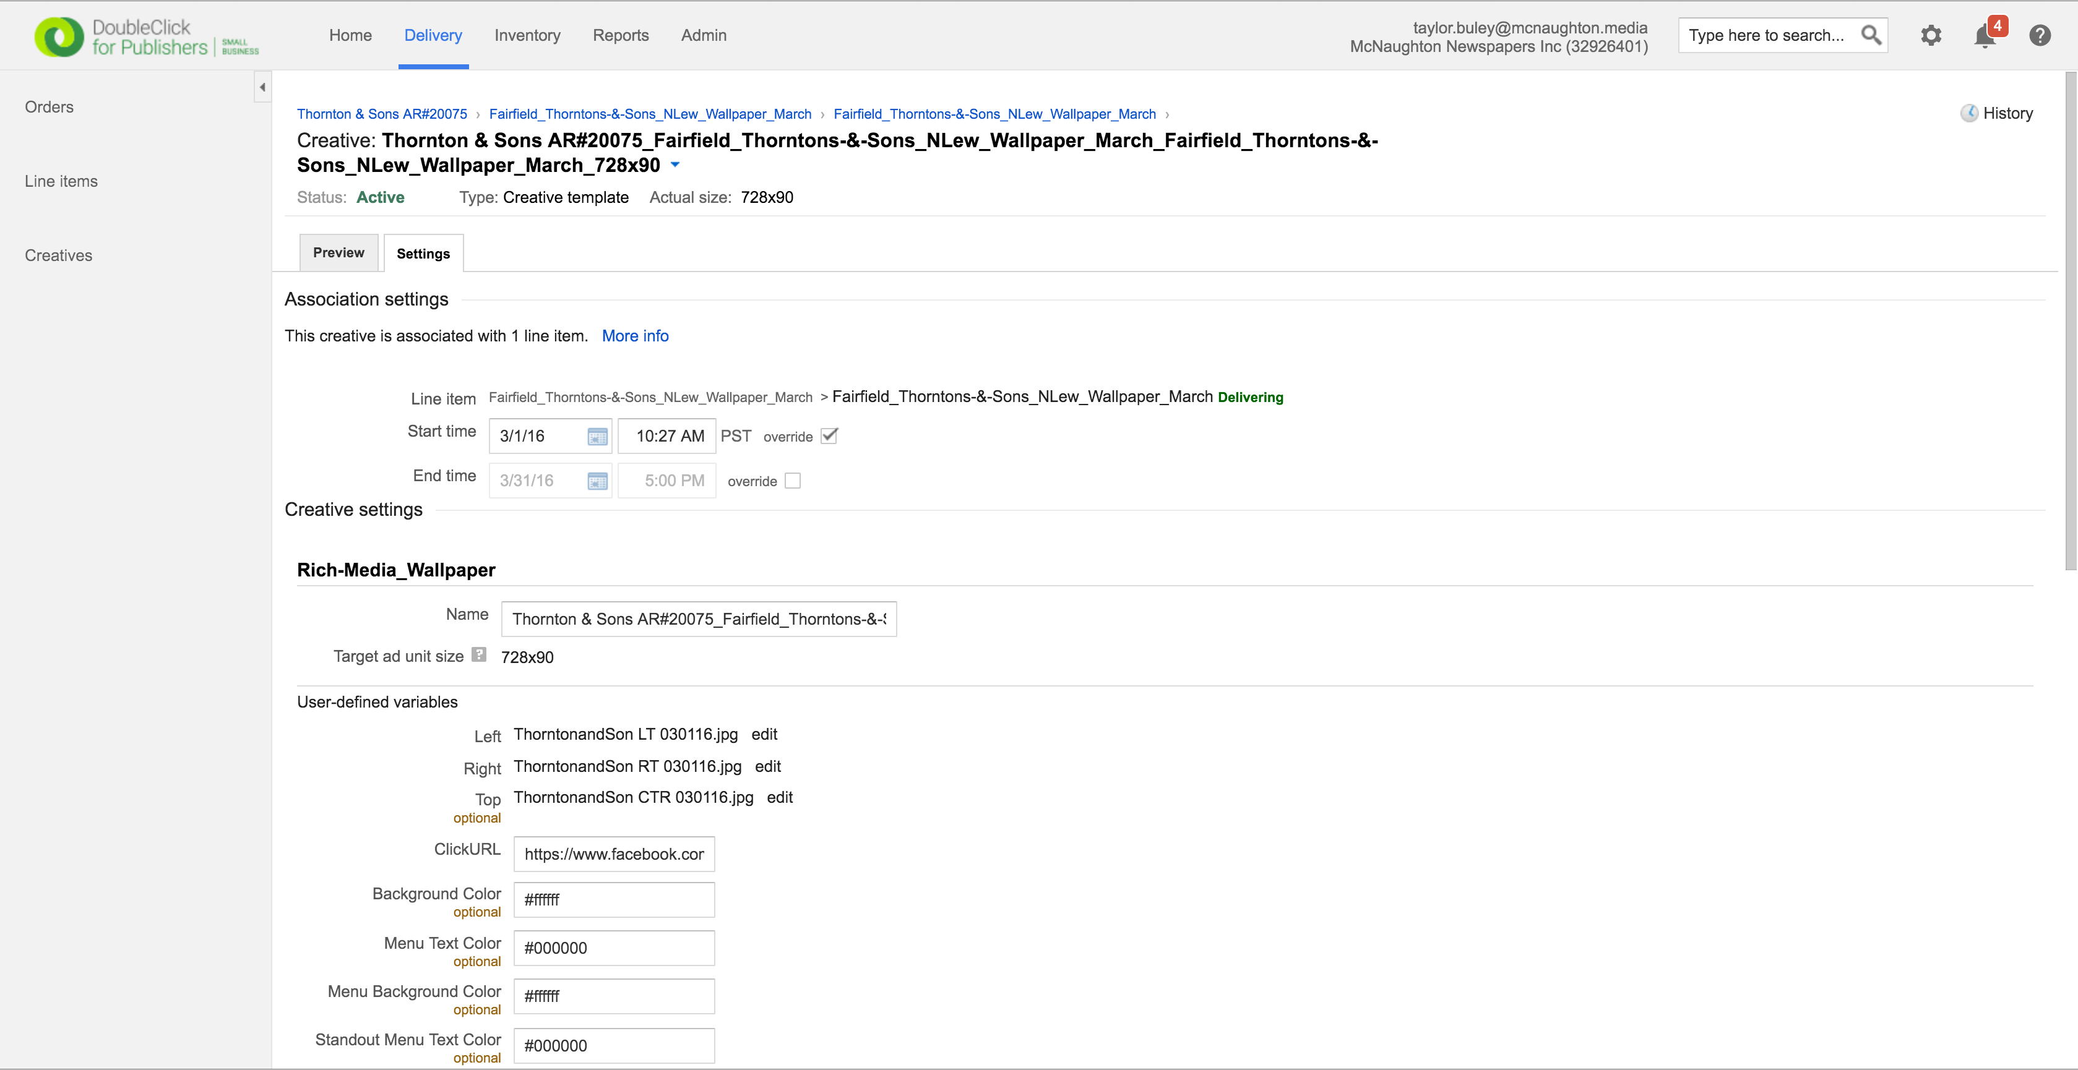Image resolution: width=2078 pixels, height=1070 pixels.
Task: Click the help question mark icon
Action: pyautogui.click(x=2039, y=35)
